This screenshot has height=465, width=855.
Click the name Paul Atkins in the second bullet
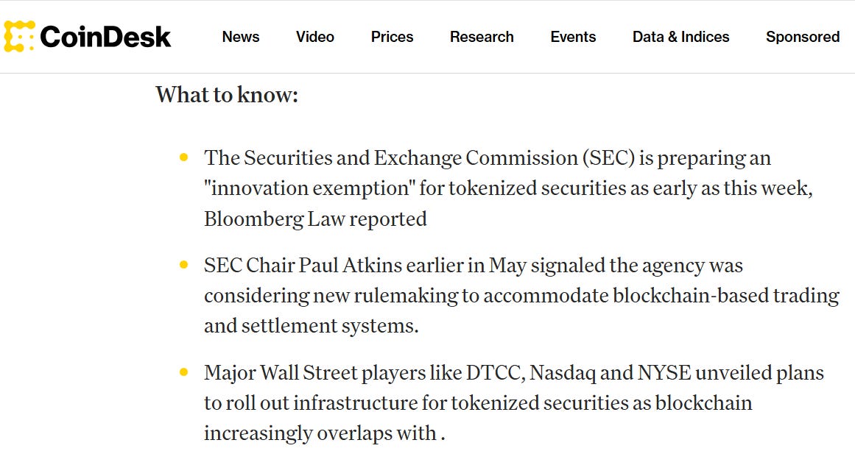pyautogui.click(x=350, y=265)
